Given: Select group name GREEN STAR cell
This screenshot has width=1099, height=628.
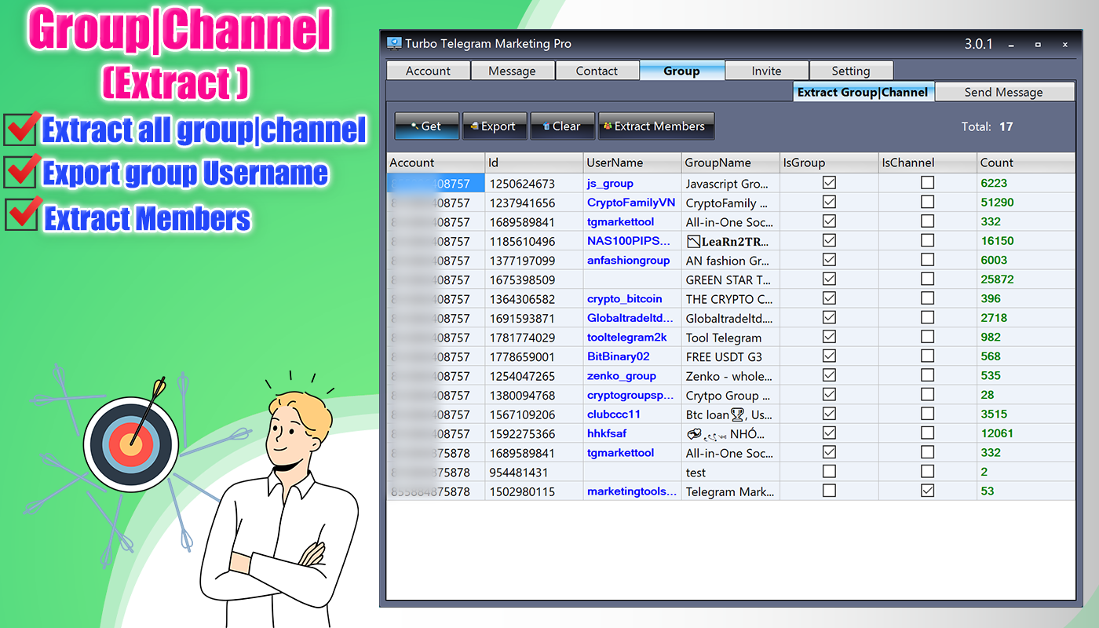Looking at the screenshot, I should (x=730, y=279).
